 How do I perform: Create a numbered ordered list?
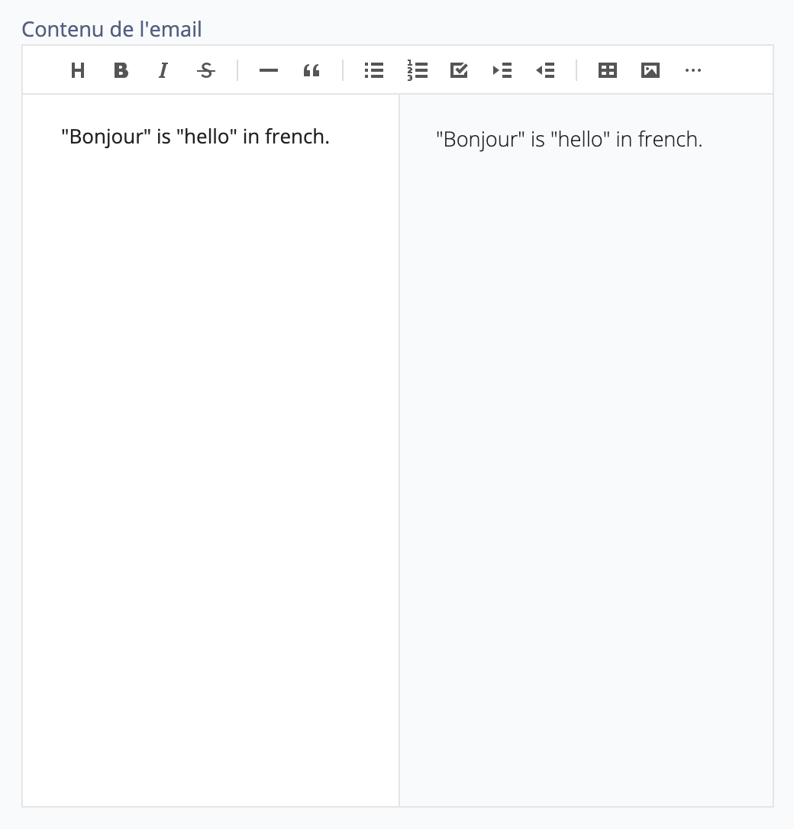[x=417, y=69]
